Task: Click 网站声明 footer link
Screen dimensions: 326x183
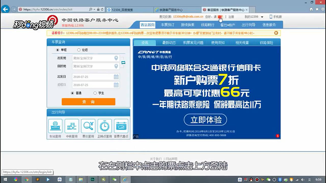Action: point(171,159)
